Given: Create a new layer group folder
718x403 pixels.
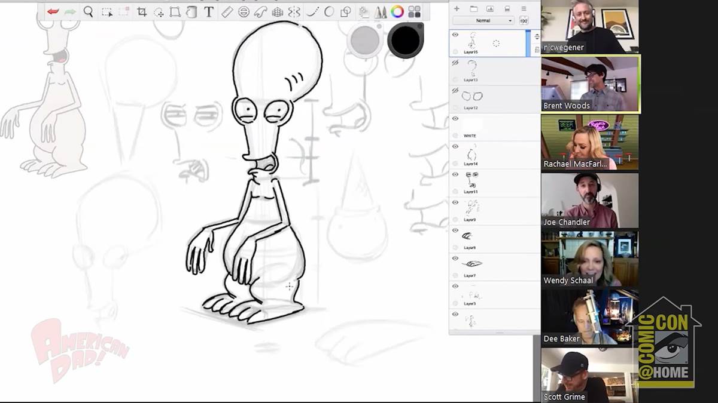Looking at the screenshot, I should coord(474,8).
